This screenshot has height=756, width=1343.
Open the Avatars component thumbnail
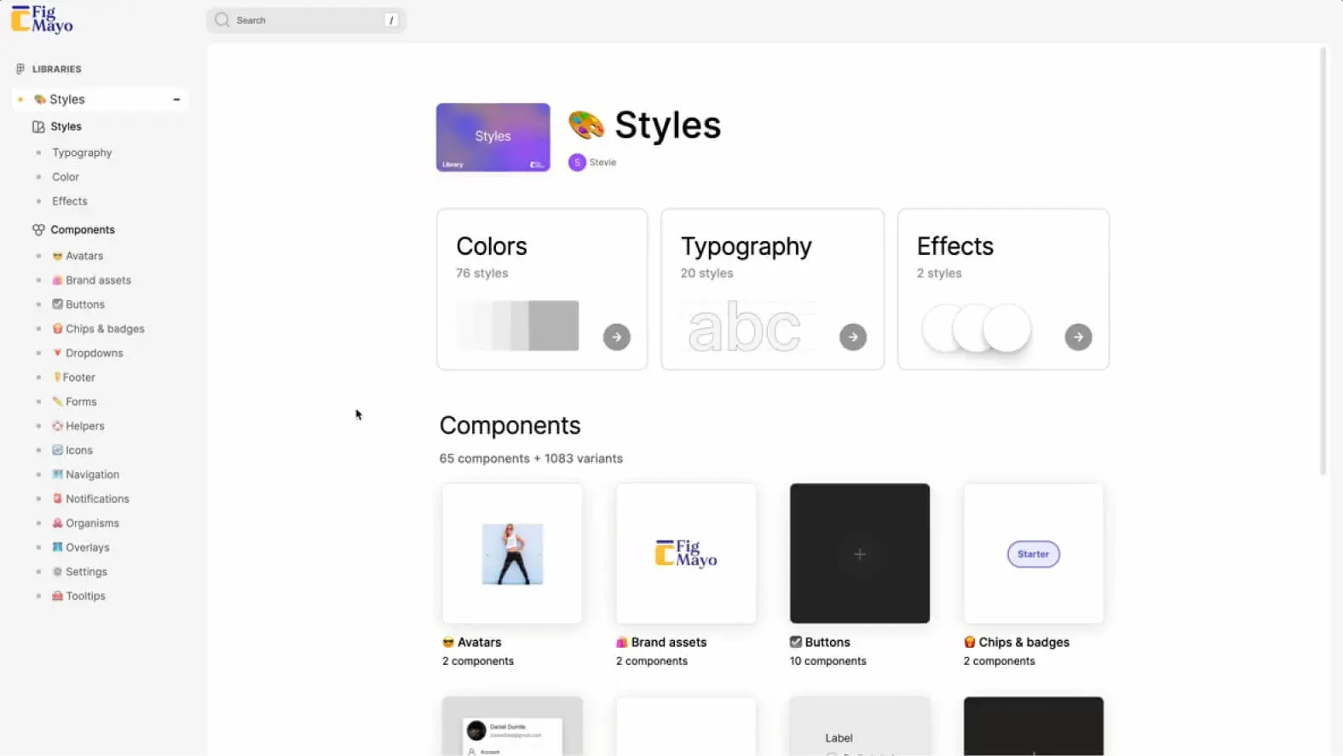coord(512,553)
